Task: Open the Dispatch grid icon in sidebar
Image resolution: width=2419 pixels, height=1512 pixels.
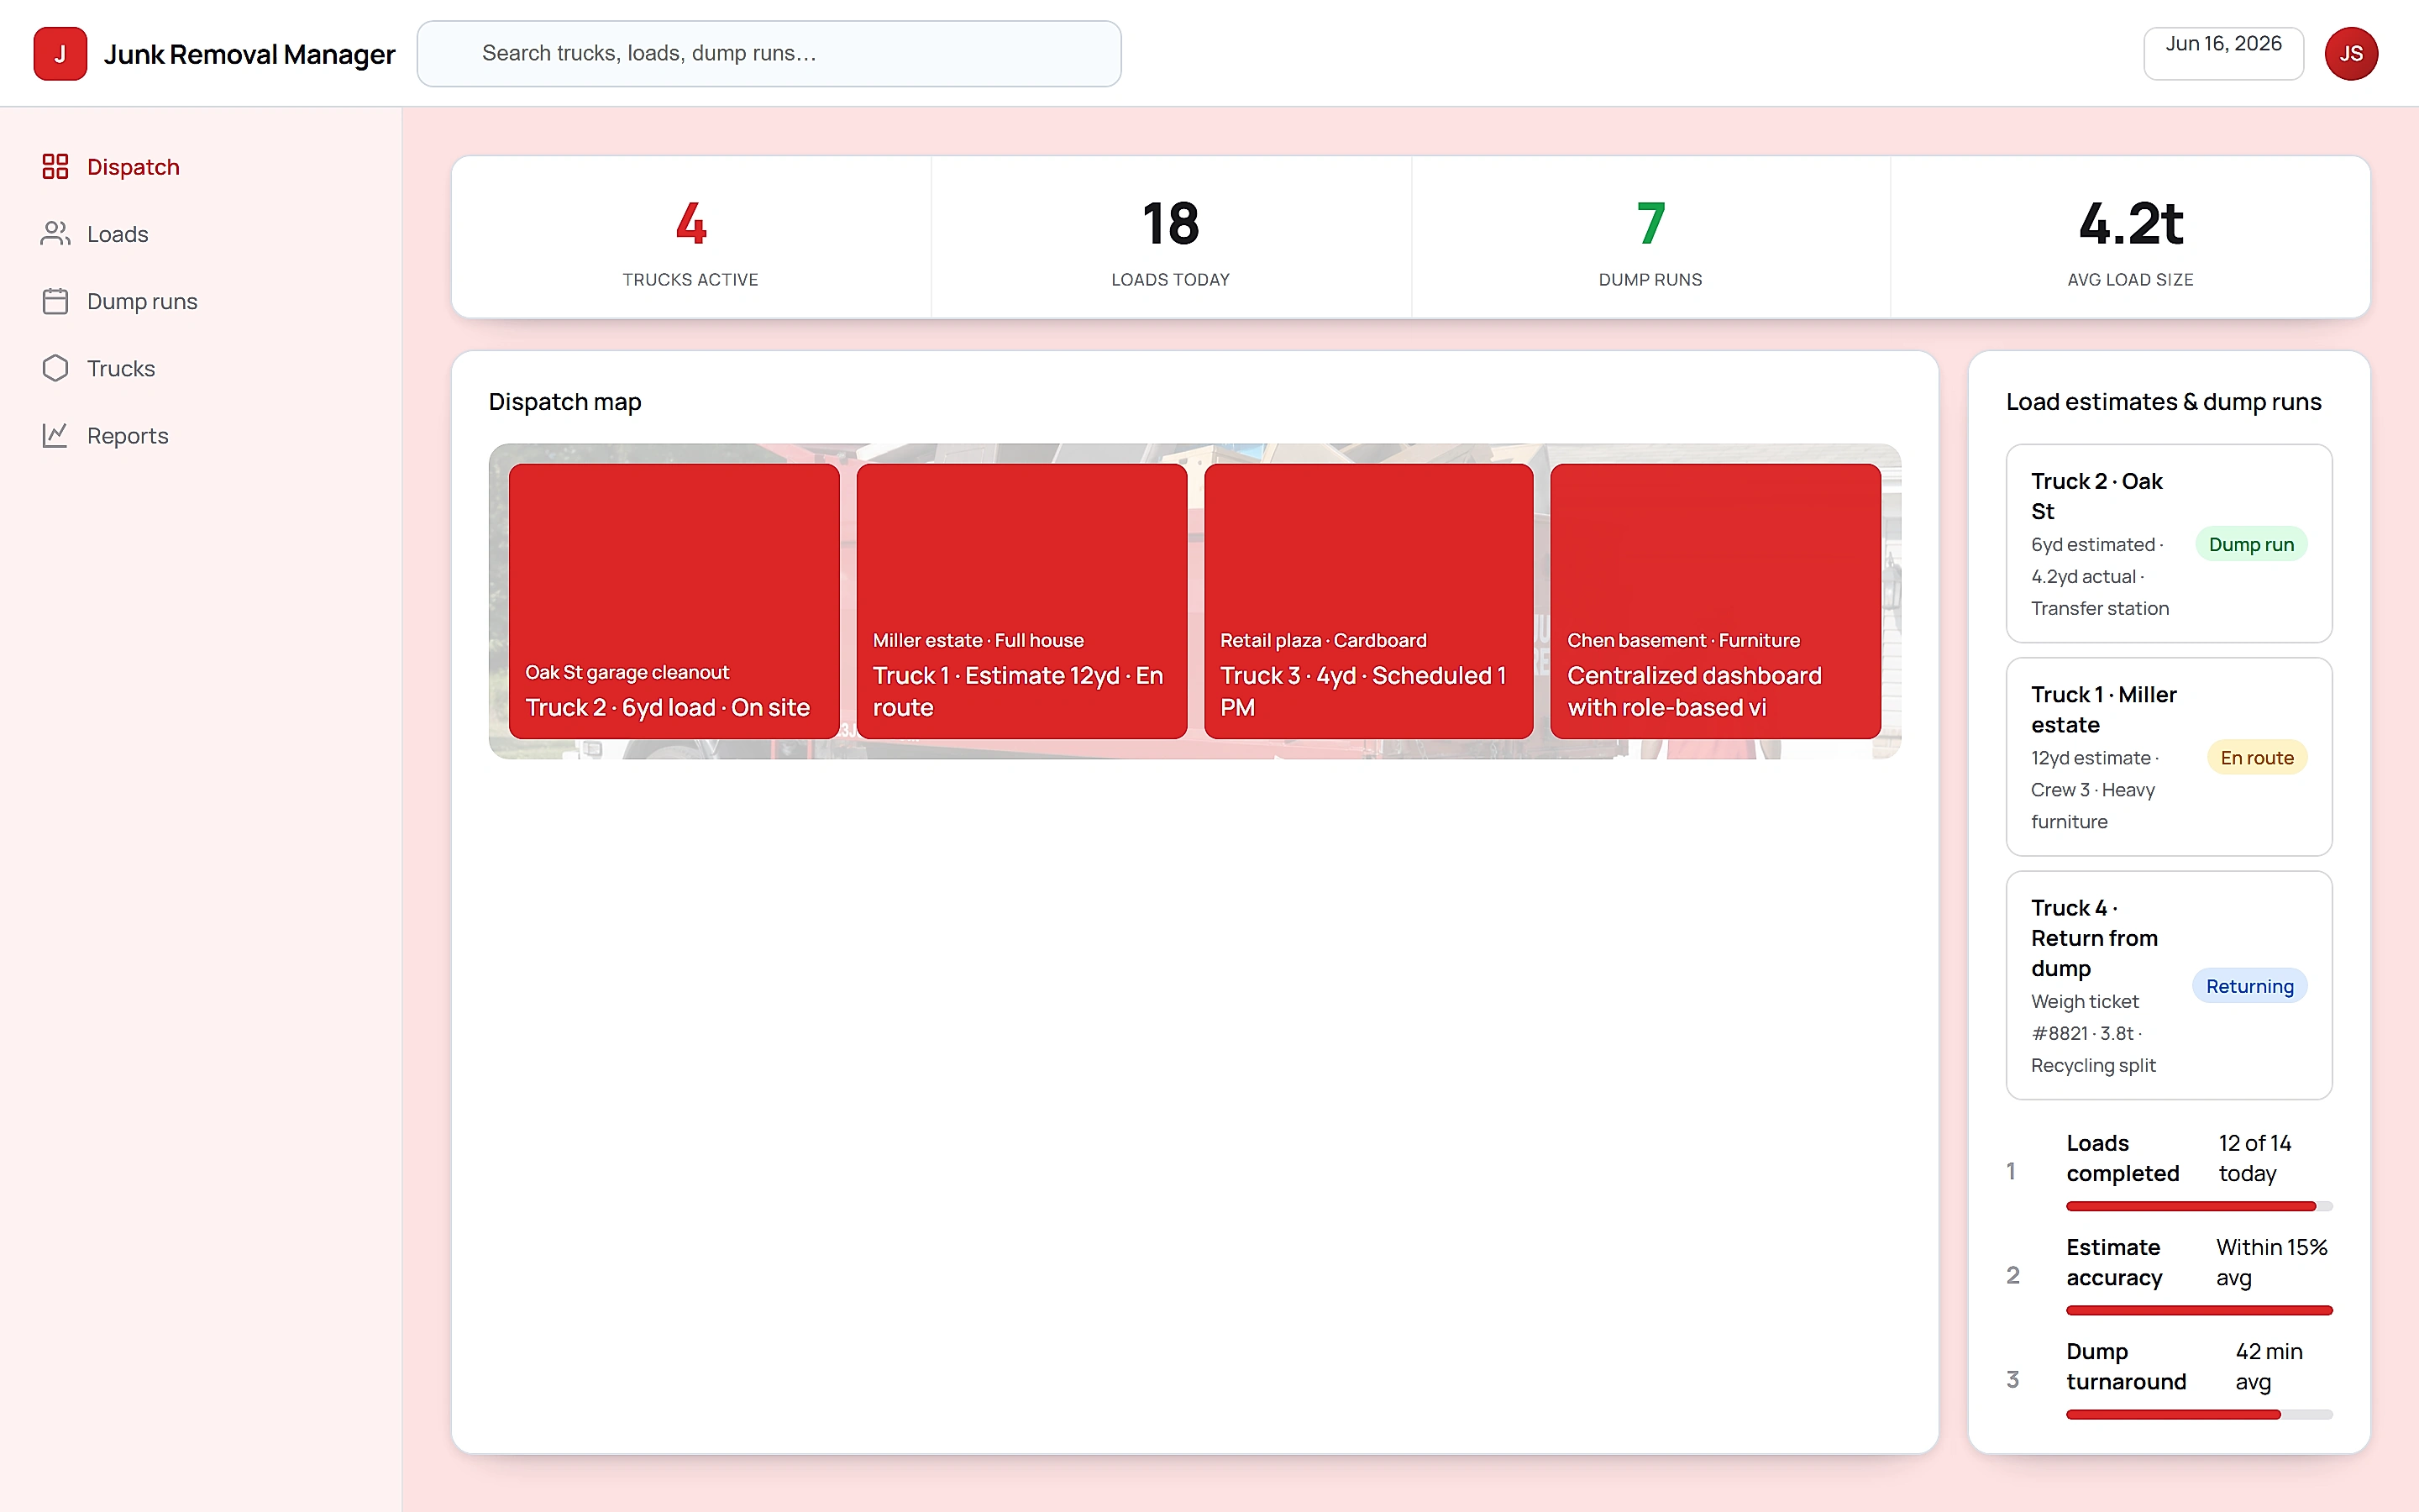Action: tap(55, 166)
